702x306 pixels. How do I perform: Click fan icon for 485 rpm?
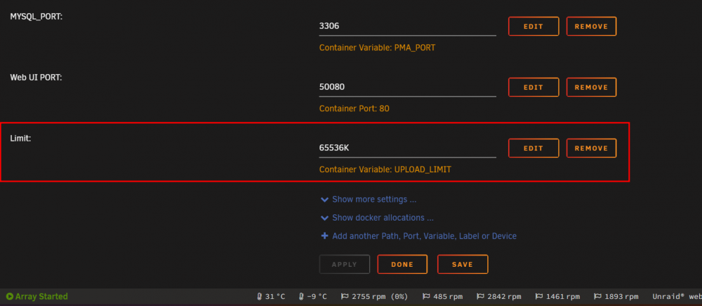426,296
